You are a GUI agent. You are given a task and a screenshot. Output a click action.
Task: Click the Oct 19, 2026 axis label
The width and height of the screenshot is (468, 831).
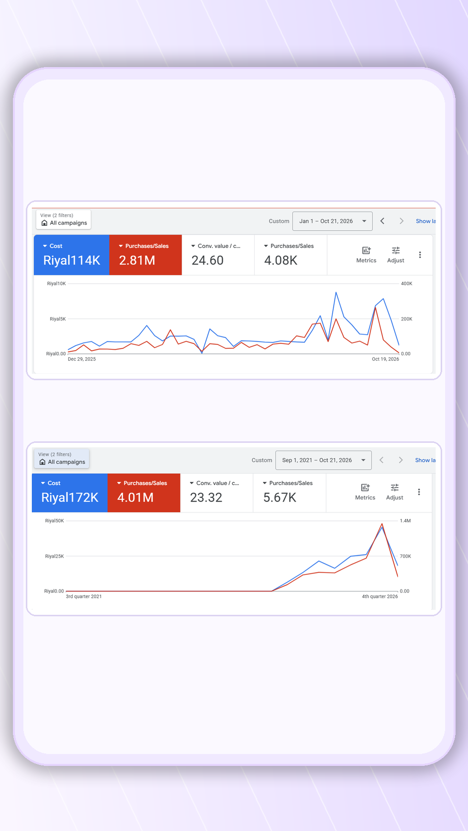pos(385,359)
